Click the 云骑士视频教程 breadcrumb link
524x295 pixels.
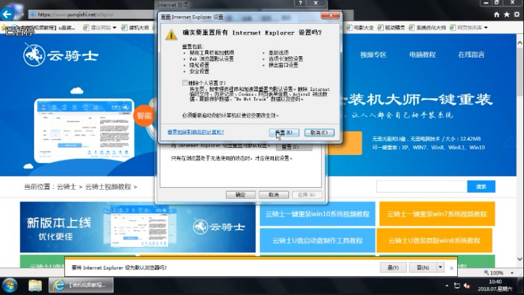click(x=108, y=187)
